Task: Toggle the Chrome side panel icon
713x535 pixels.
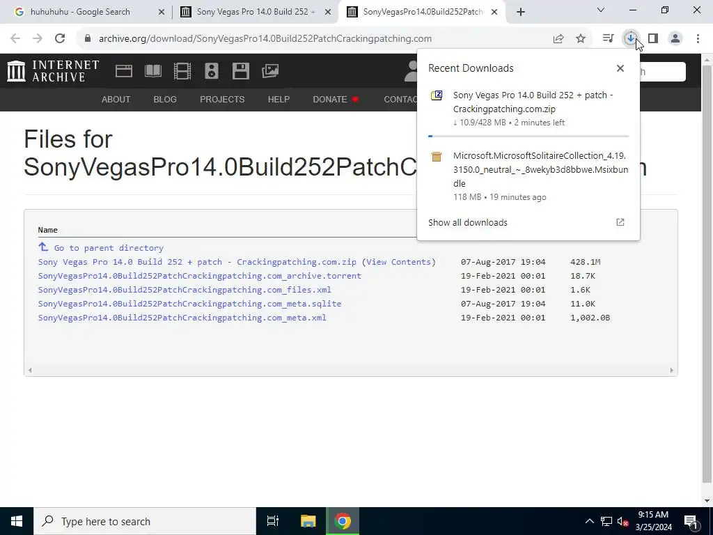Action: [x=653, y=39]
